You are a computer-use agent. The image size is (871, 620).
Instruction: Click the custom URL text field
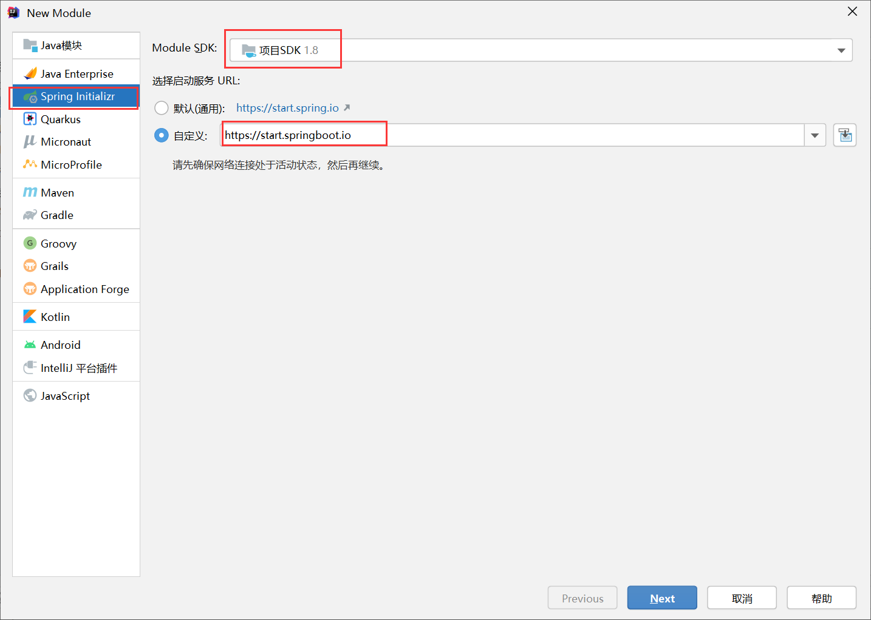512,135
